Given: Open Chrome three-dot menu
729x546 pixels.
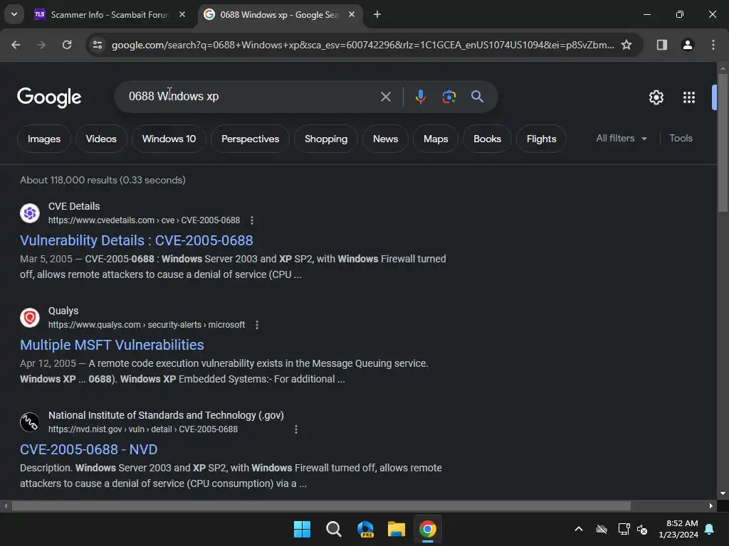Looking at the screenshot, I should [x=713, y=45].
